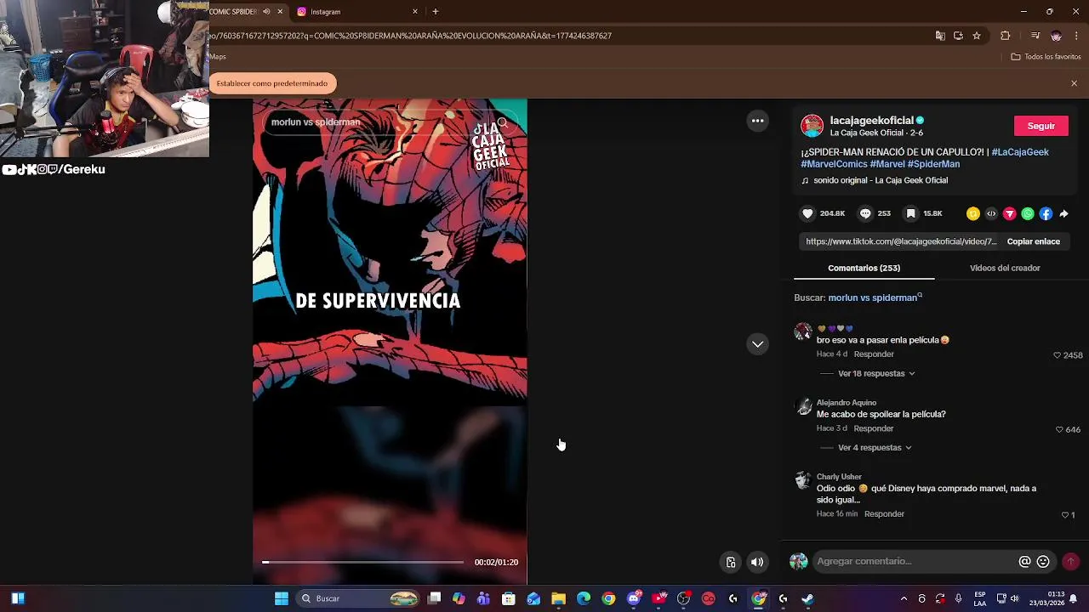Click the taskbar Buscar search box
Viewport: 1089px width, 612px height.
[357, 598]
